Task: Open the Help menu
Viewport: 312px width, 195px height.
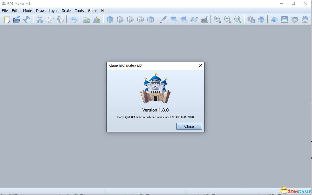Action: click(105, 11)
